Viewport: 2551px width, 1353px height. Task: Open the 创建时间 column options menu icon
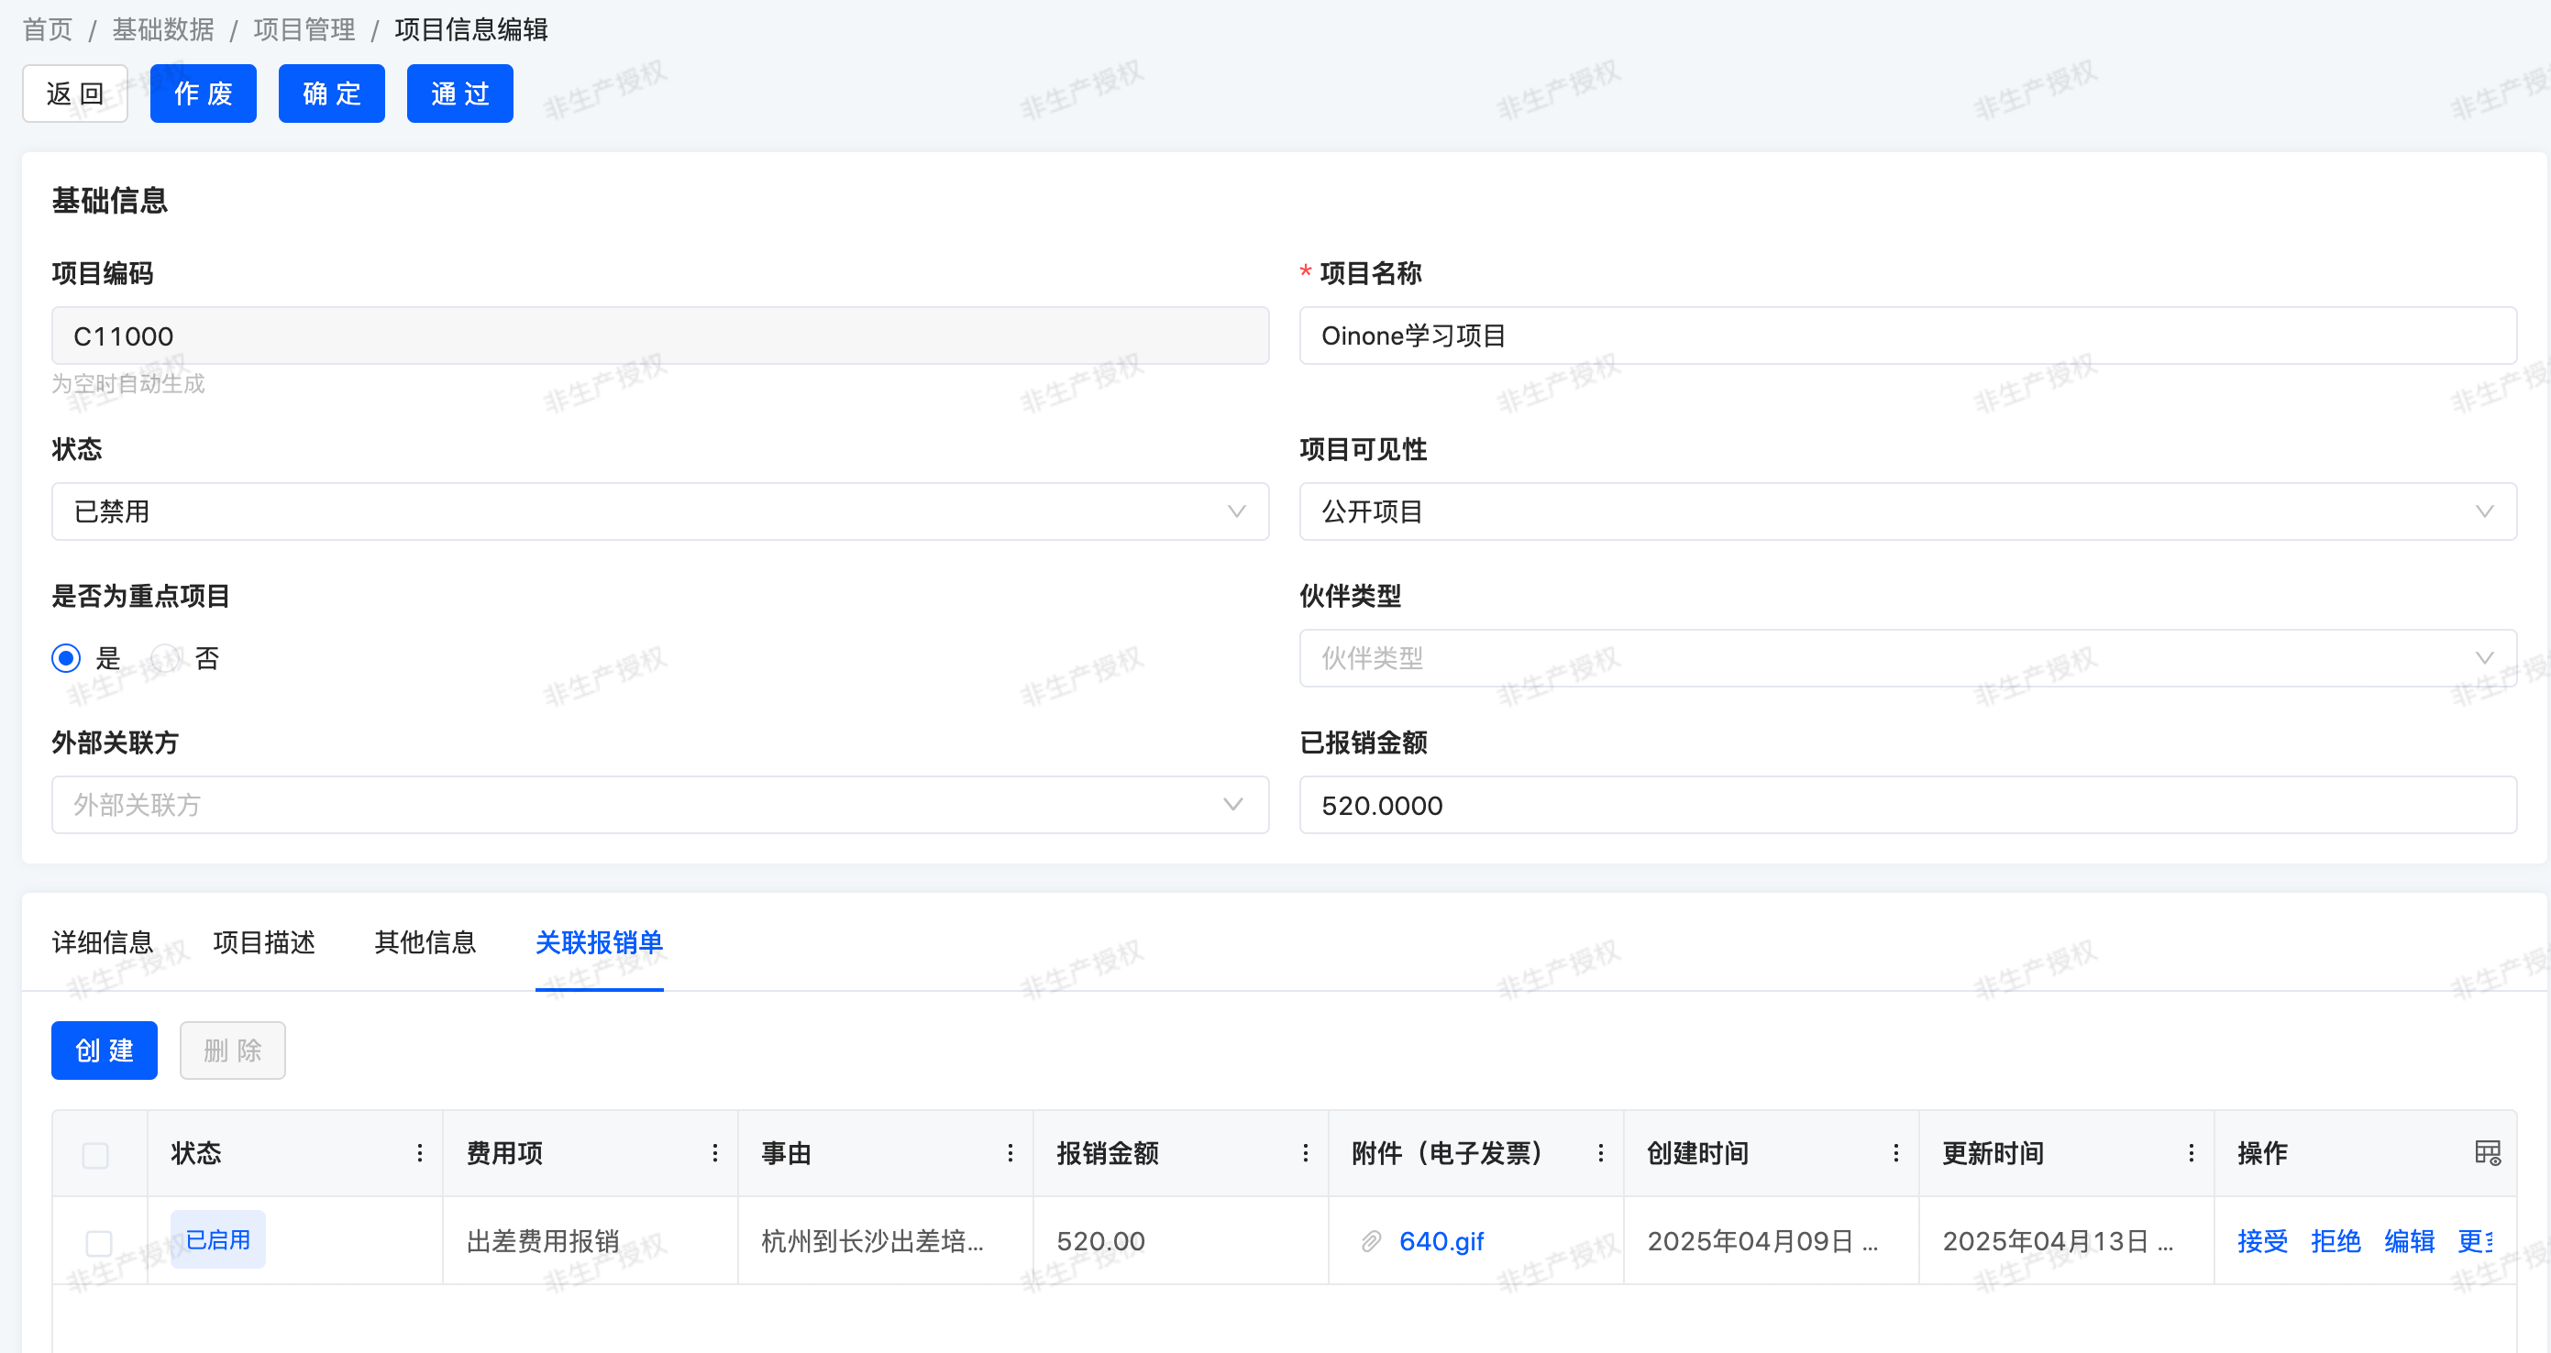(1895, 1153)
